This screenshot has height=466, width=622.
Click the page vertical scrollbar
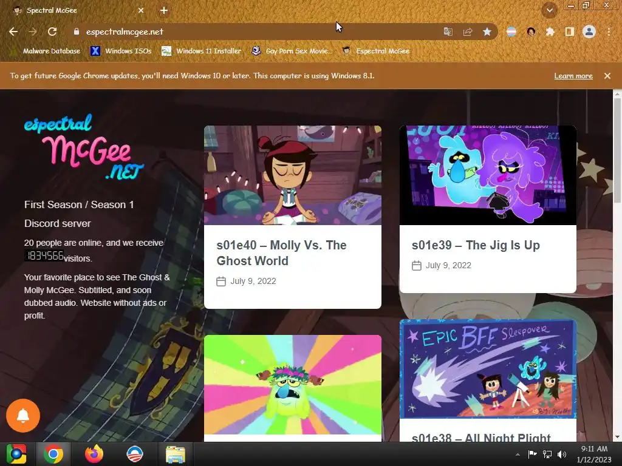point(617,150)
